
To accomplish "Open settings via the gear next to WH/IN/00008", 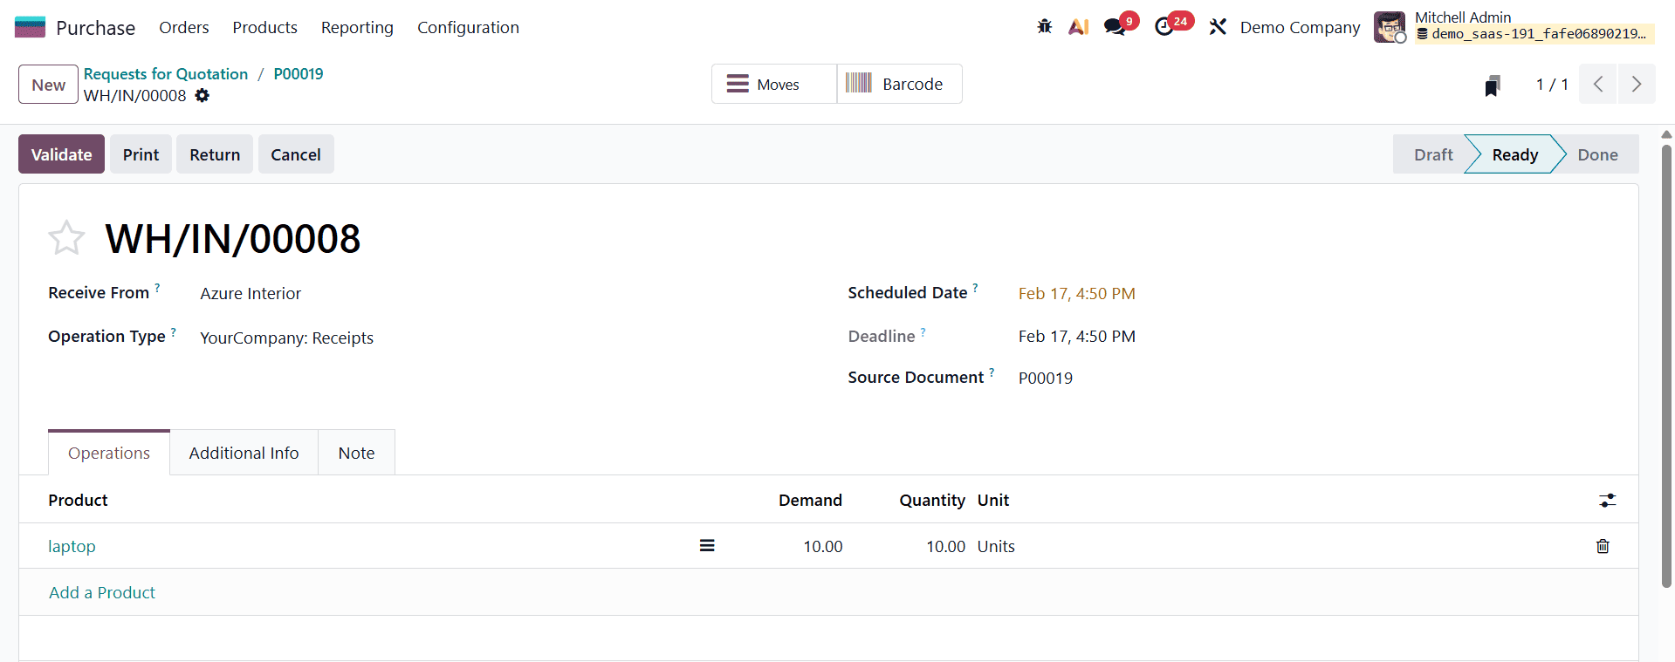I will [x=202, y=96].
